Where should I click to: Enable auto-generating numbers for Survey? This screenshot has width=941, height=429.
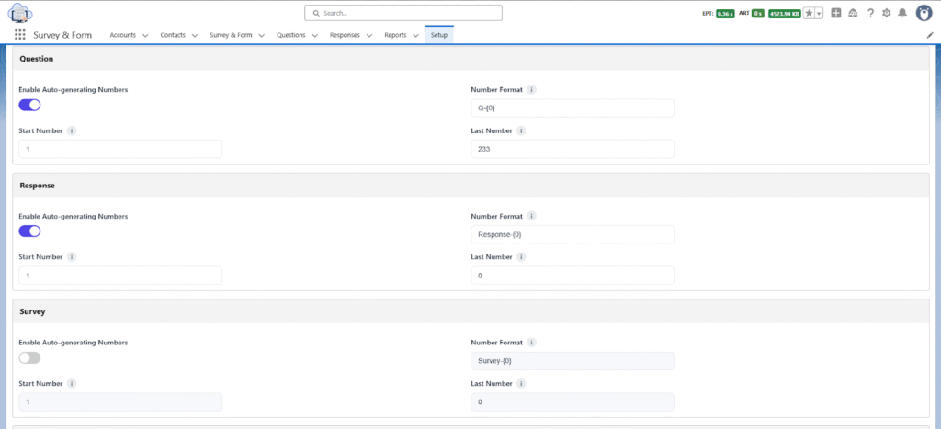coord(29,357)
